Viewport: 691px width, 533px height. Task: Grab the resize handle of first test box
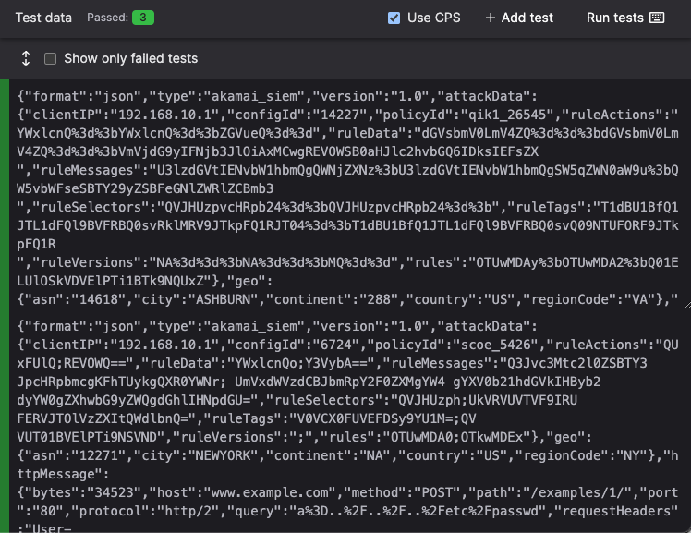click(684, 301)
